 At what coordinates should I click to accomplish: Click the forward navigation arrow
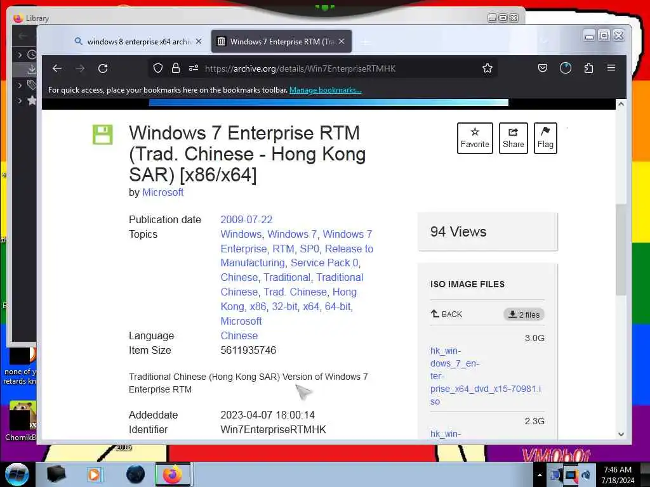click(80, 68)
